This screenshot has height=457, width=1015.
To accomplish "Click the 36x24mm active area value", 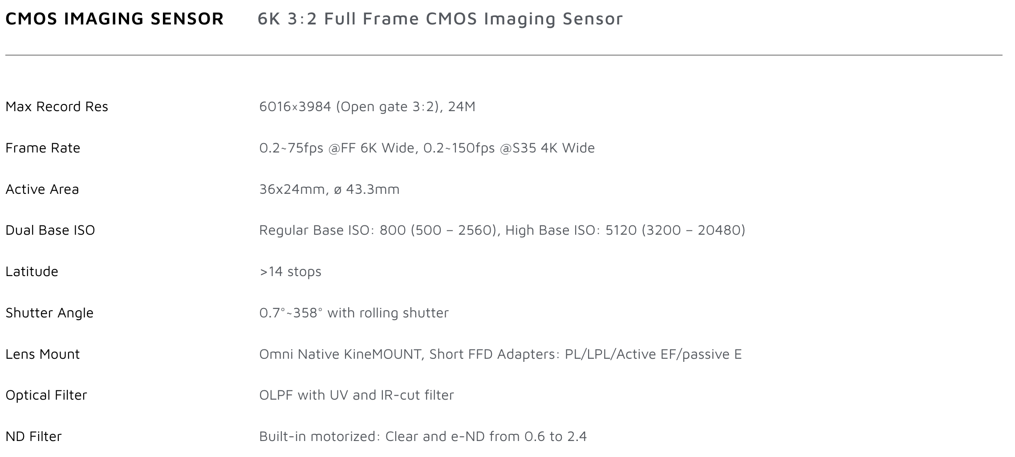I will pyautogui.click(x=329, y=189).
